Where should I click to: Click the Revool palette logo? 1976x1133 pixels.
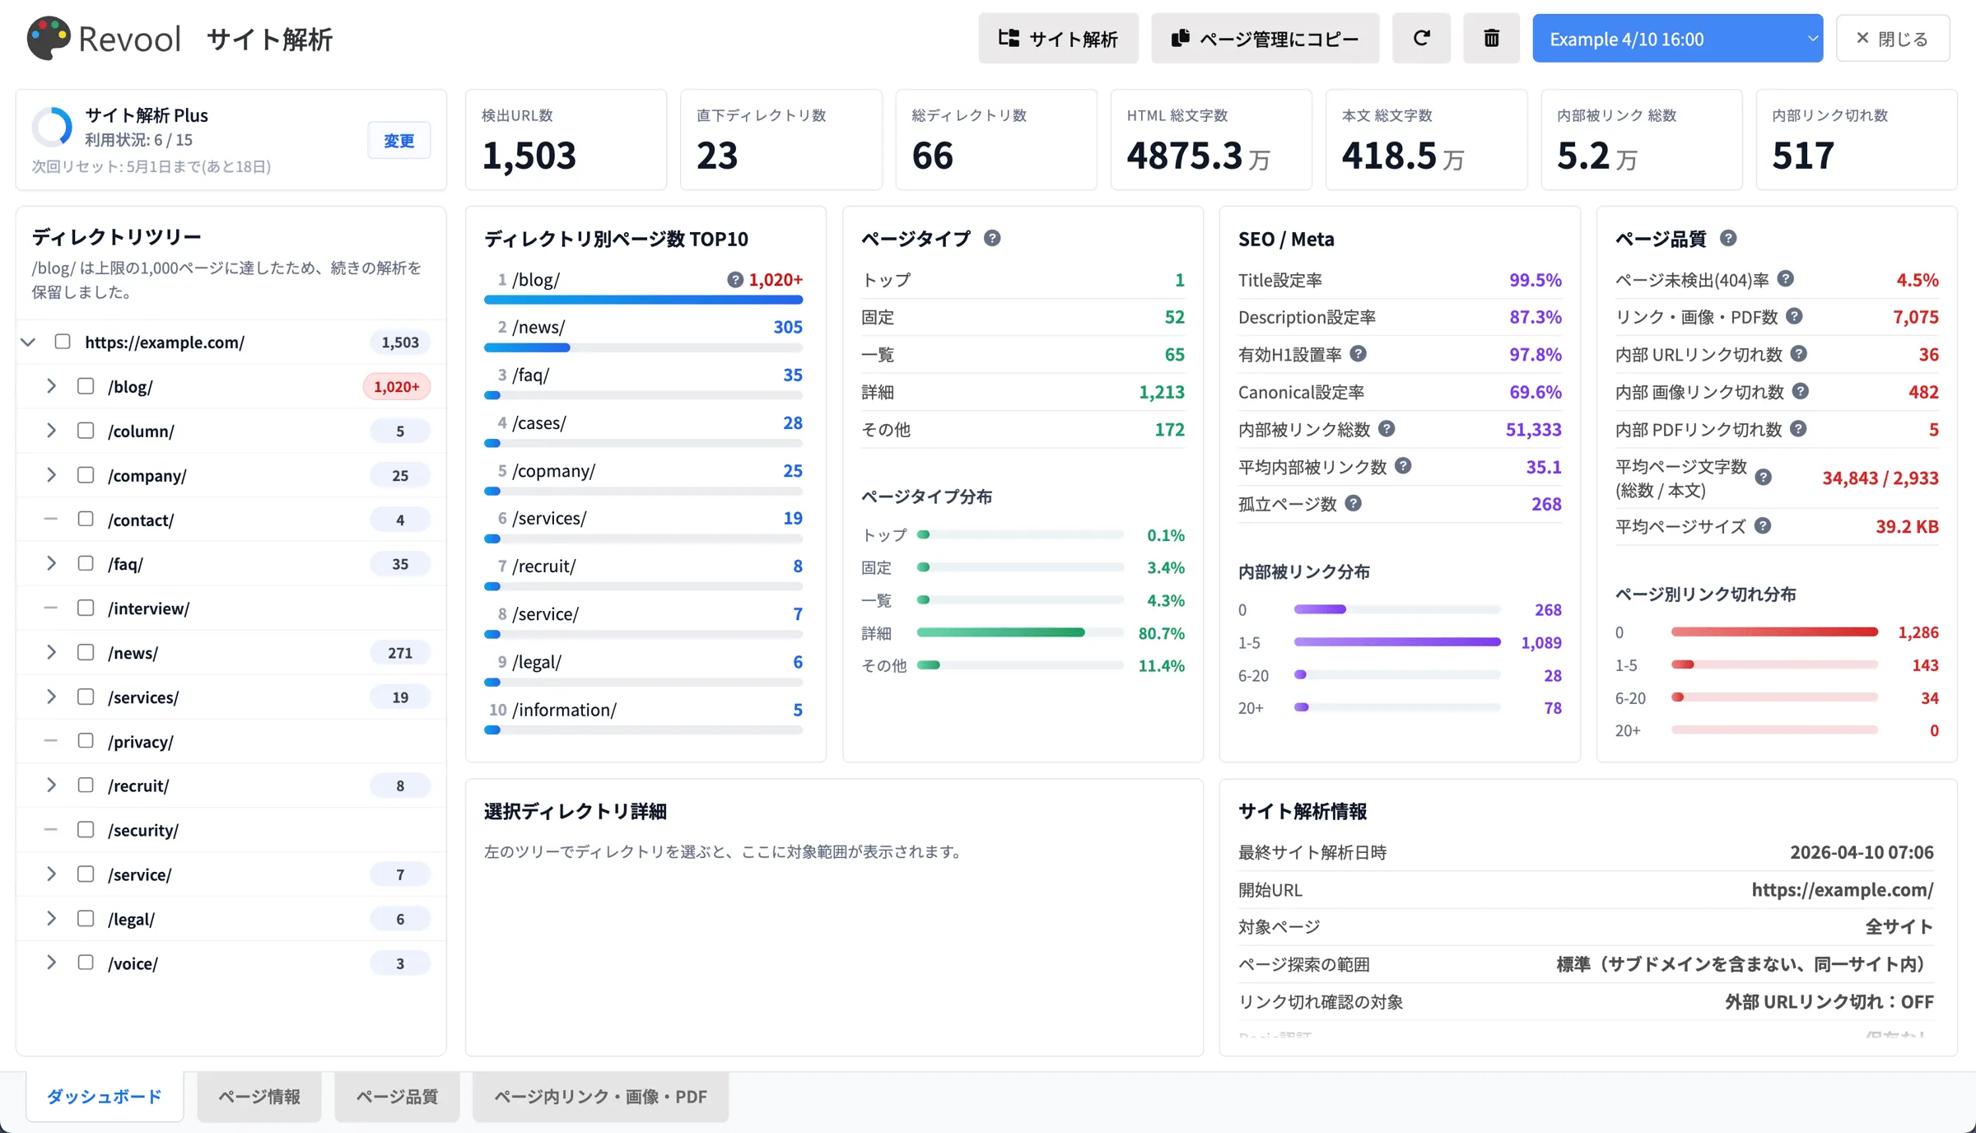click(x=49, y=38)
